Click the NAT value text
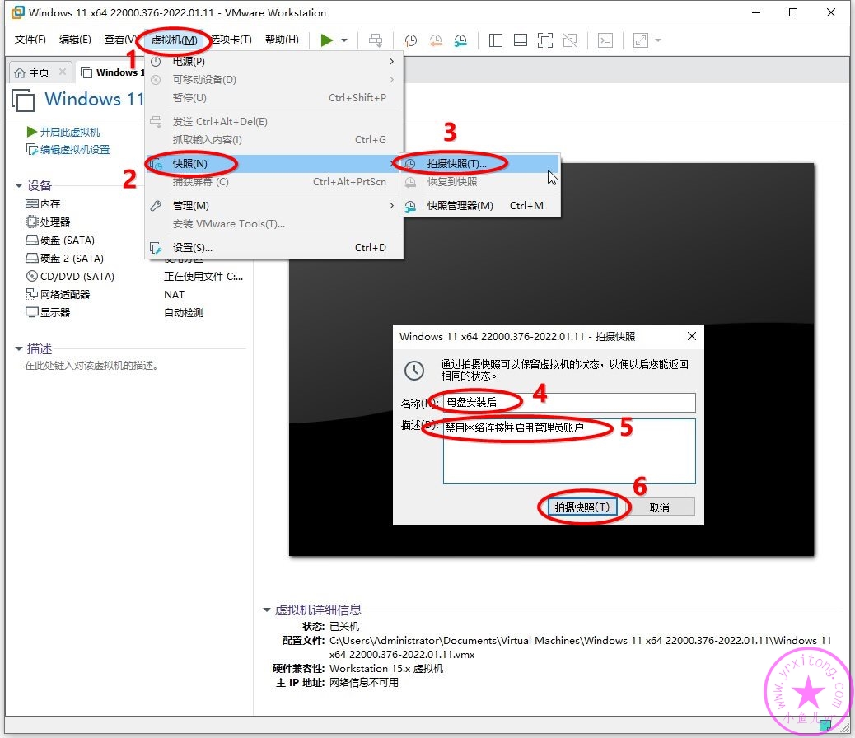Screen dimensions: 855x738 coord(174,295)
